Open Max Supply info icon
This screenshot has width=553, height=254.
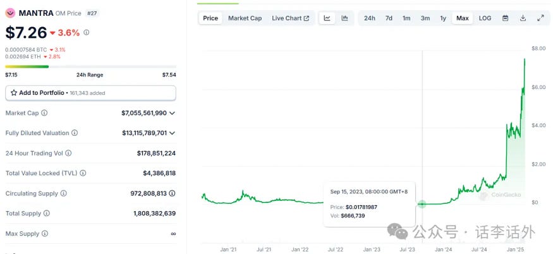pos(45,234)
